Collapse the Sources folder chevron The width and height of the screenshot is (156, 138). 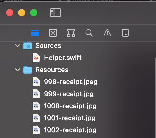coord(17,46)
